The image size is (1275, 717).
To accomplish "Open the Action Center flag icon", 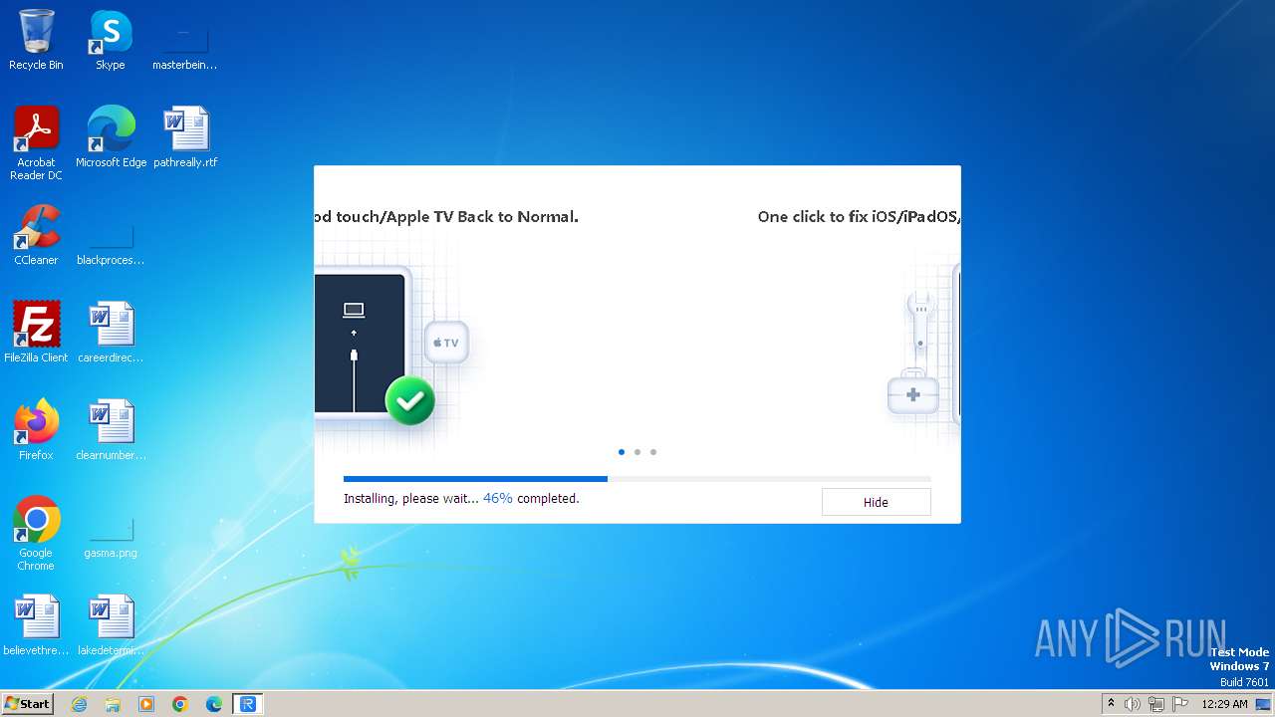I will tap(1180, 704).
